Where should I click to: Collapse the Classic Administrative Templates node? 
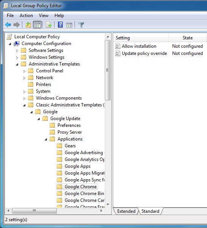[x=24, y=105]
